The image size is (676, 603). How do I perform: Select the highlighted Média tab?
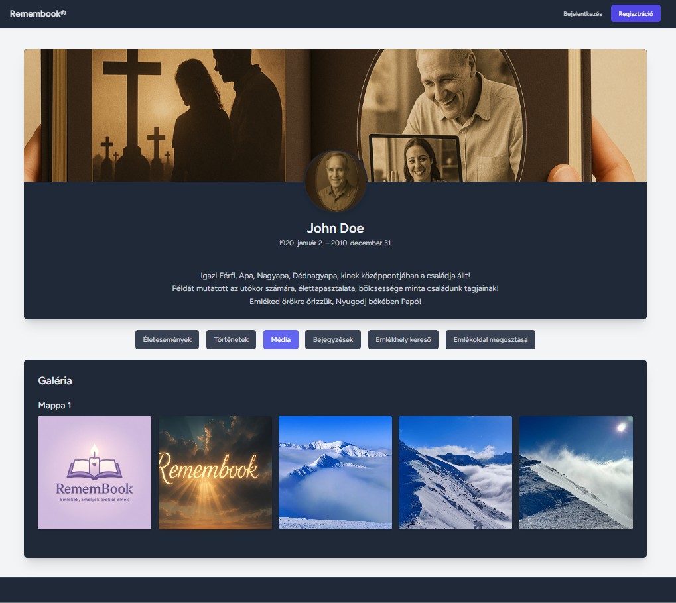tap(281, 340)
